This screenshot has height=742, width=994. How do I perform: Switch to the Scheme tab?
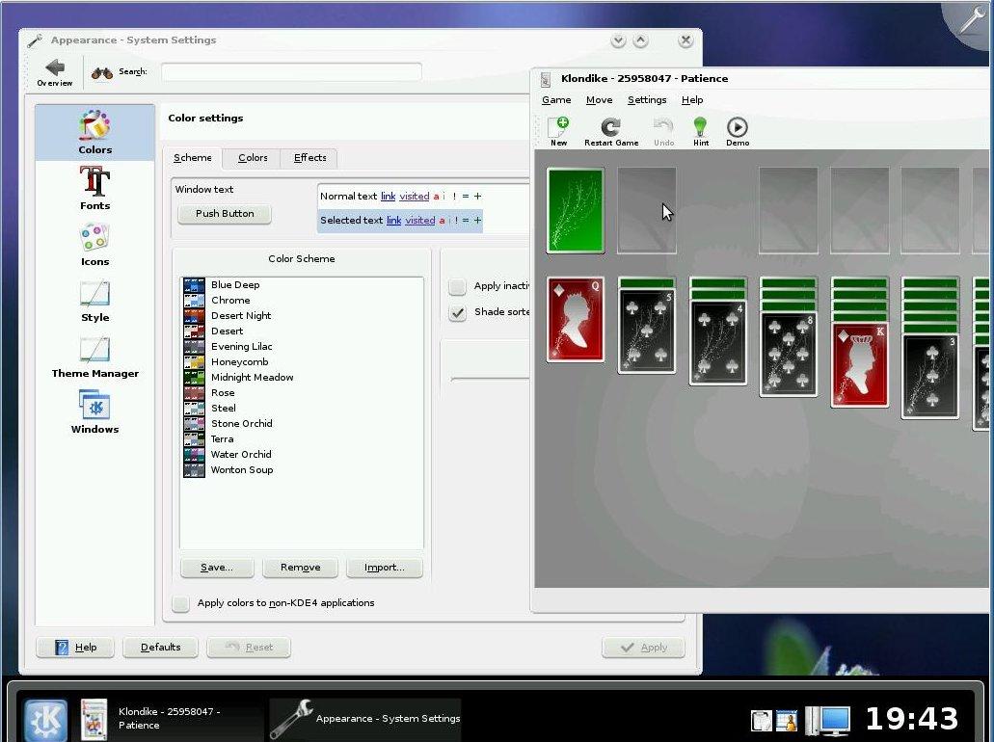click(x=193, y=158)
